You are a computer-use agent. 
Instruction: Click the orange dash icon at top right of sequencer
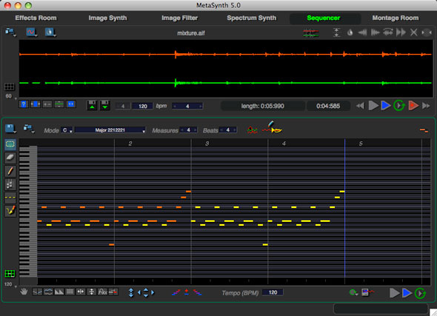pyautogui.click(x=424, y=130)
